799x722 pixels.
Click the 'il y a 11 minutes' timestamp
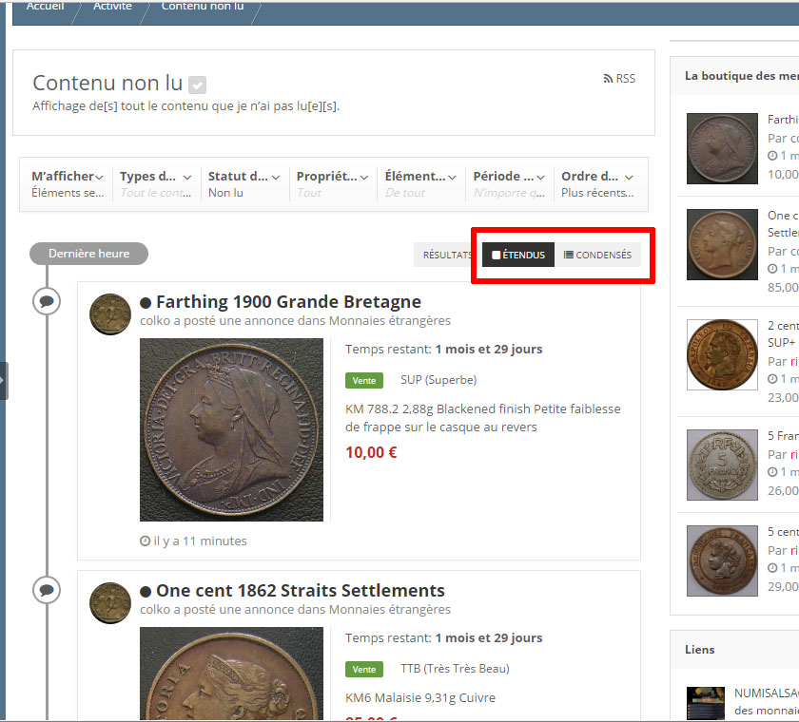click(200, 541)
